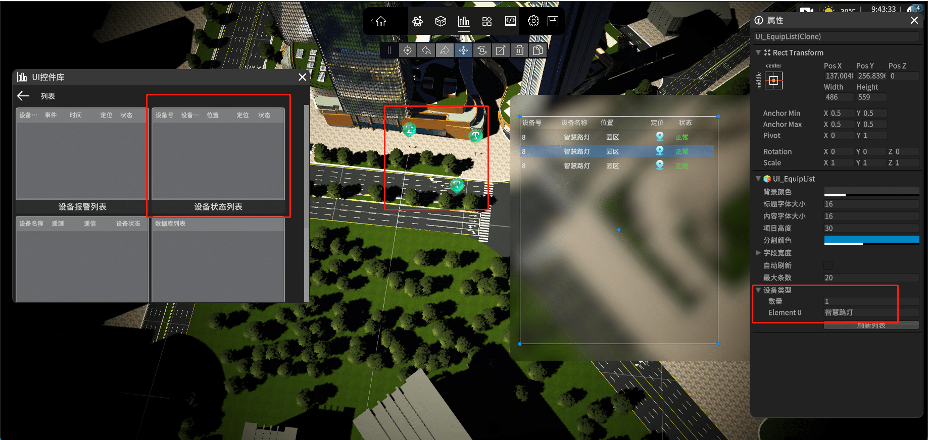Click the 最大条数 field showing 20
The width and height of the screenshot is (928, 440).
click(x=871, y=278)
